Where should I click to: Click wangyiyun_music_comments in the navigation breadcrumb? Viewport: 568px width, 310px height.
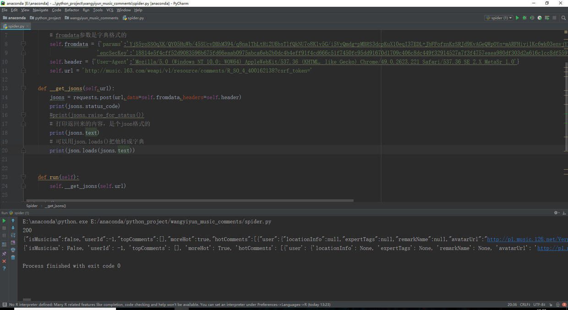click(93, 18)
